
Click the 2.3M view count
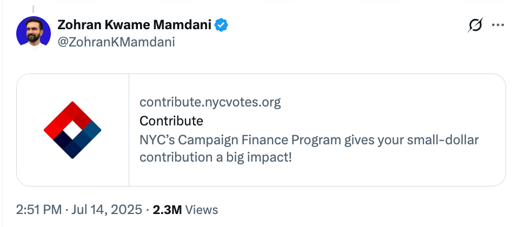tap(168, 210)
